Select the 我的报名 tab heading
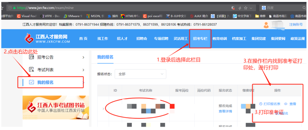 click(105, 57)
